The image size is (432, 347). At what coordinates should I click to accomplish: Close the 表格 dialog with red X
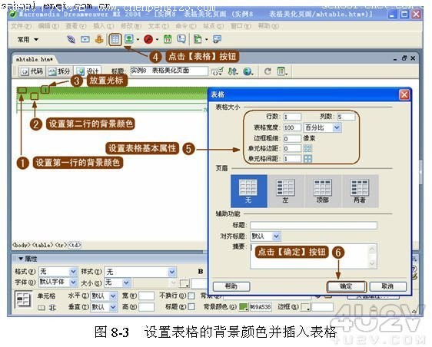point(404,95)
